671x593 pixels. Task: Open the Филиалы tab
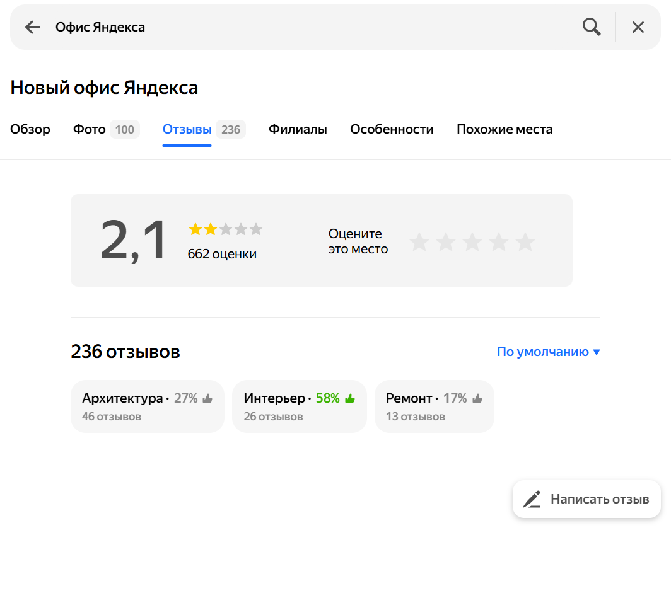pos(298,129)
